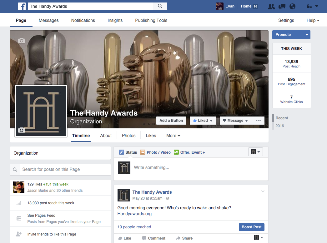Viewport: 327px width, 243px height.
Task: Click the Website Clicks stat
Action: point(291,99)
